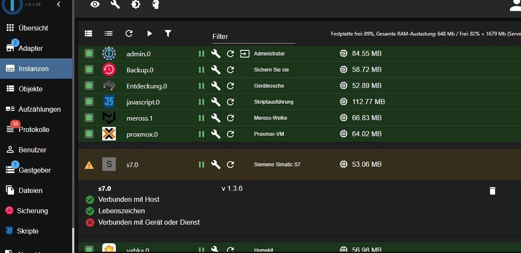Expand the javascript.0 instance row
Screen dimensions: 521x253
point(143,102)
